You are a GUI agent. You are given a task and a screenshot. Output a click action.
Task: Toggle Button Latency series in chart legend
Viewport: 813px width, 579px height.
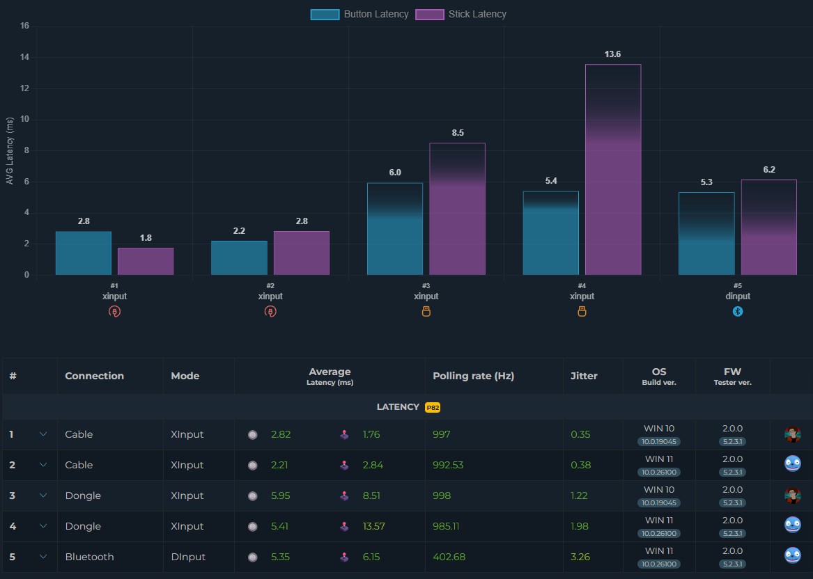(x=359, y=14)
